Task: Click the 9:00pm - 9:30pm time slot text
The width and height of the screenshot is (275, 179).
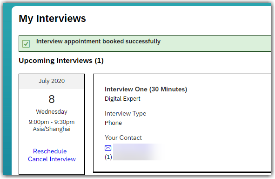Action: pos(52,122)
